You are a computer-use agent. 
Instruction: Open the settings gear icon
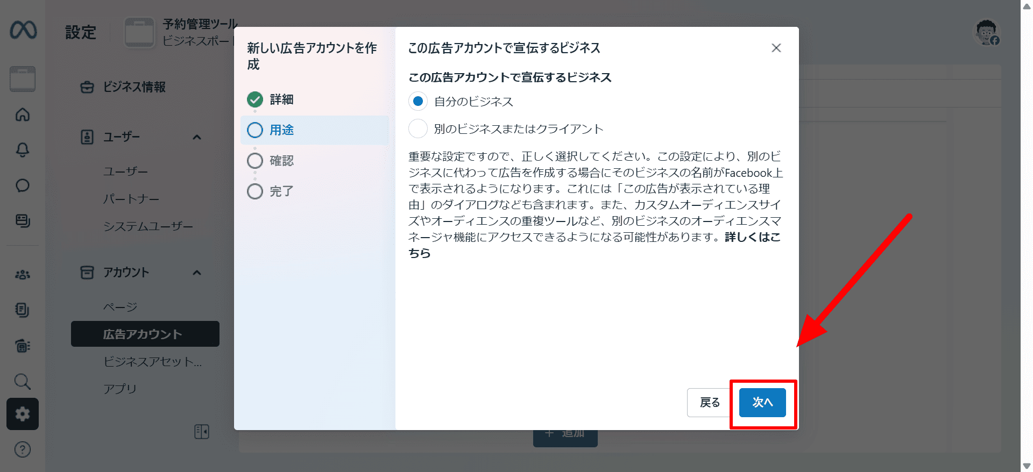(x=23, y=414)
